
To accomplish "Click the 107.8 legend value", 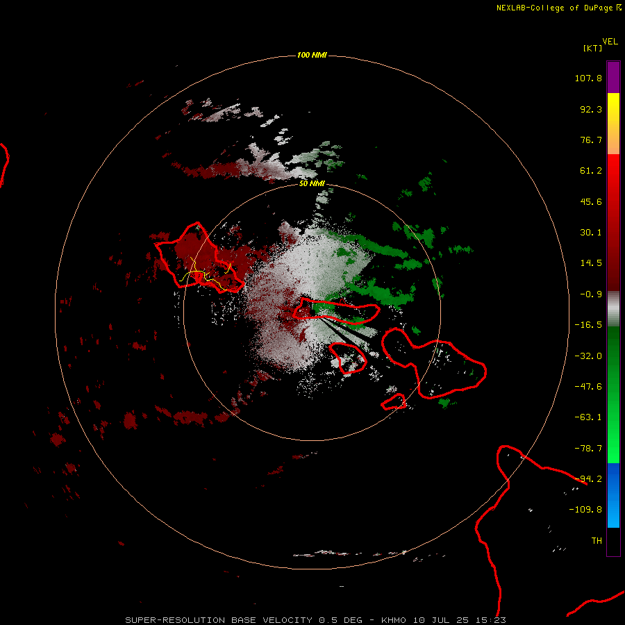I will tap(588, 78).
